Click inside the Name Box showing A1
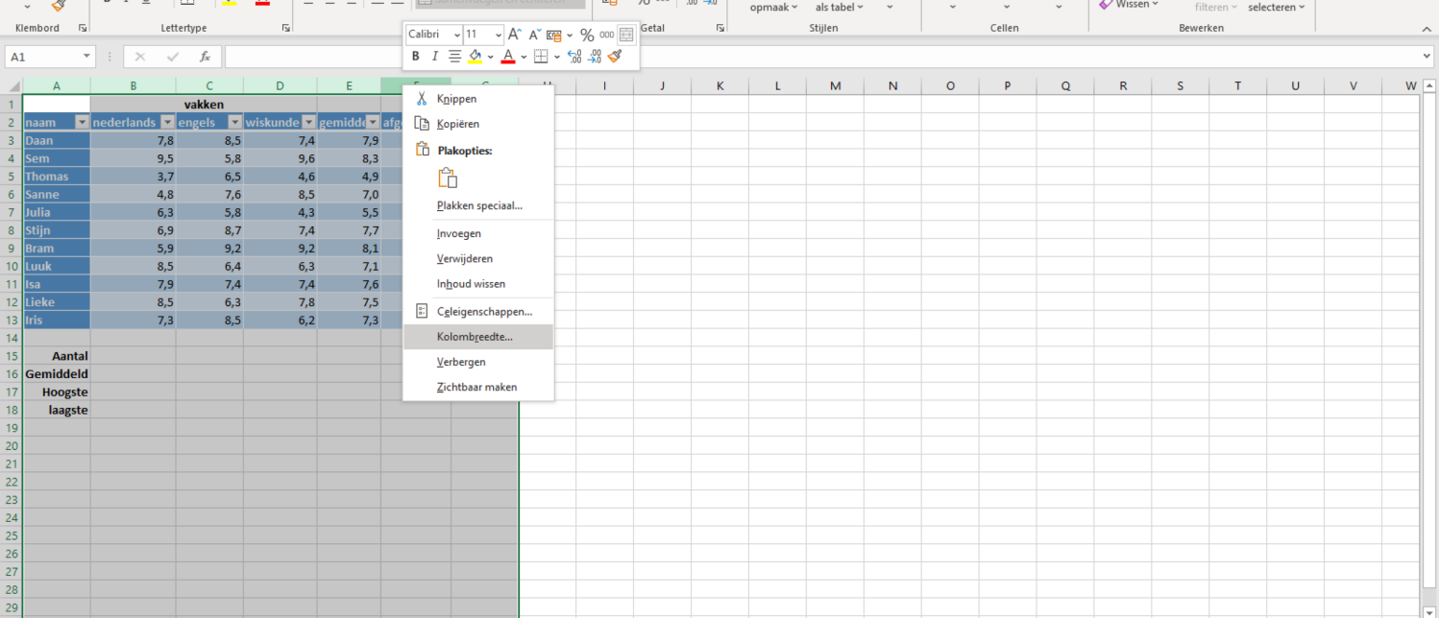Image resolution: width=1439 pixels, height=618 pixels. (x=43, y=56)
